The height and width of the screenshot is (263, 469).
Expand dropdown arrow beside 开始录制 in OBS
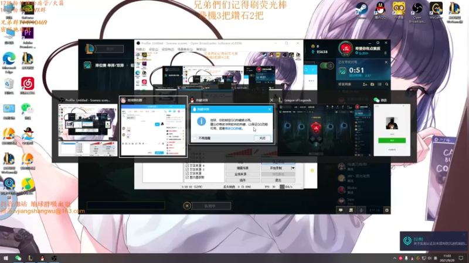point(293,168)
